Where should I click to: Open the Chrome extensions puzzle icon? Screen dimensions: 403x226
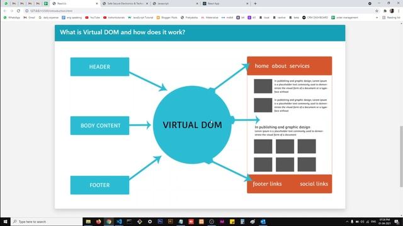[385, 11]
